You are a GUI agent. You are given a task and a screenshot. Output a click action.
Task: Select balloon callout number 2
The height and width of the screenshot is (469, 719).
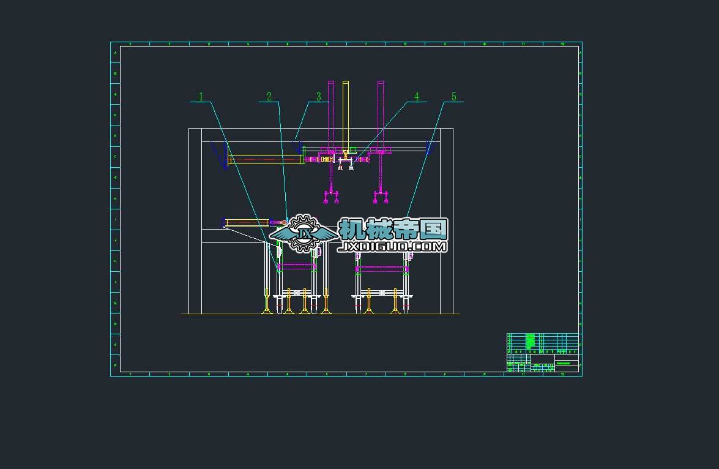pyautogui.click(x=269, y=96)
